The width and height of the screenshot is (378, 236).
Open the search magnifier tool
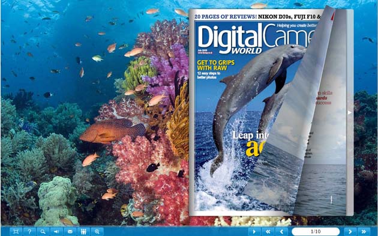click(43, 231)
